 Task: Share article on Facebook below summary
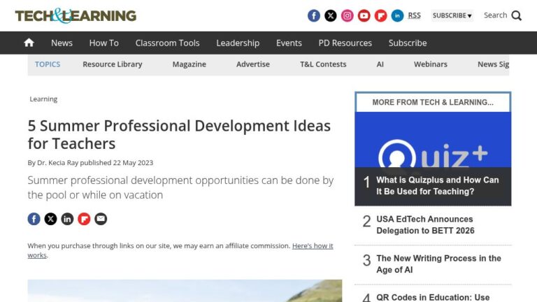point(34,219)
